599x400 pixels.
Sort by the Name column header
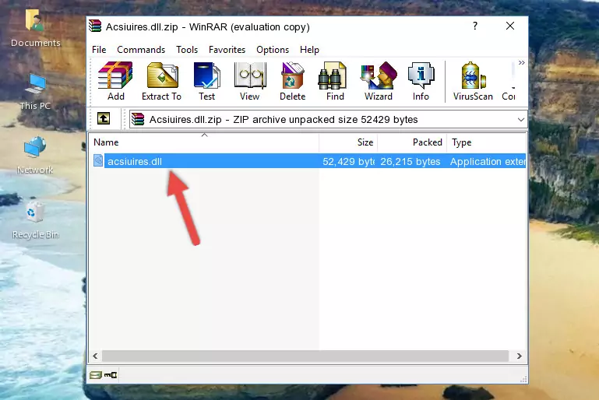(x=204, y=142)
